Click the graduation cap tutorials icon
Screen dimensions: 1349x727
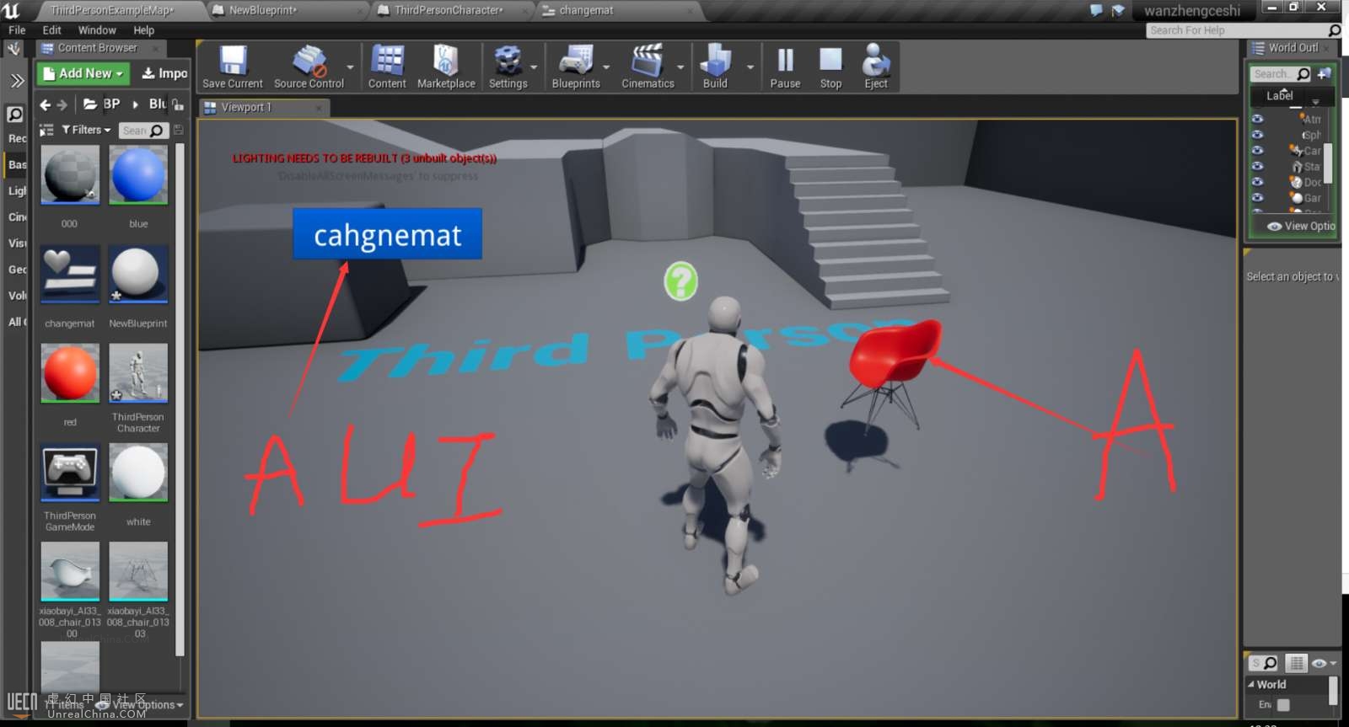click(x=1118, y=10)
